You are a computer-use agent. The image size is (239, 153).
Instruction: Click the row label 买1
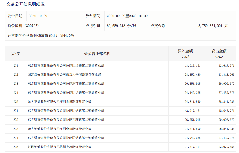[x=16, y=65]
